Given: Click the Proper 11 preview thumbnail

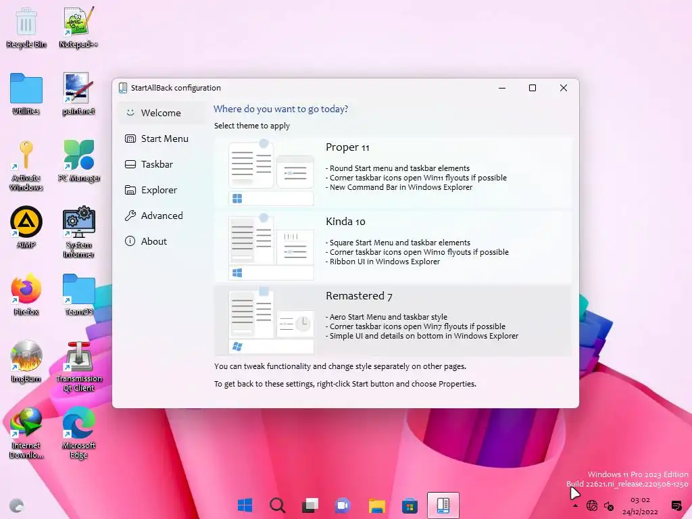Looking at the screenshot, I should pyautogui.click(x=271, y=173).
